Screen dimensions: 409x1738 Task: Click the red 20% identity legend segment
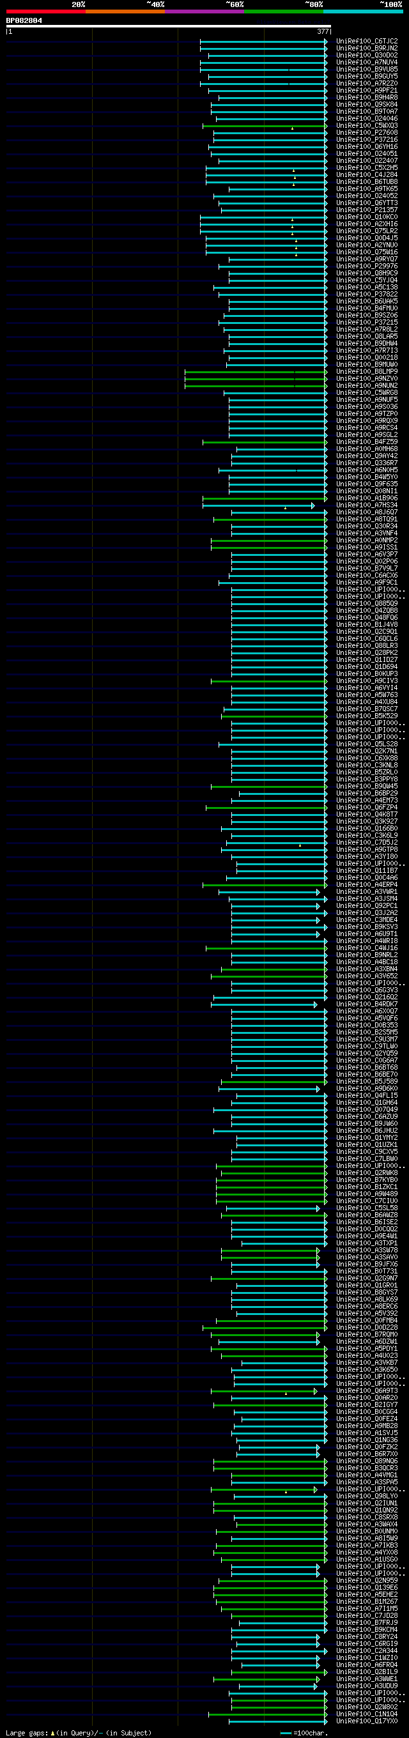(x=46, y=12)
